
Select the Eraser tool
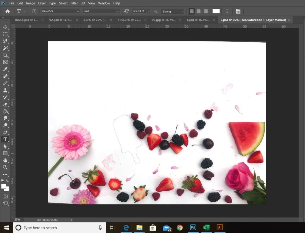pyautogui.click(x=5, y=104)
